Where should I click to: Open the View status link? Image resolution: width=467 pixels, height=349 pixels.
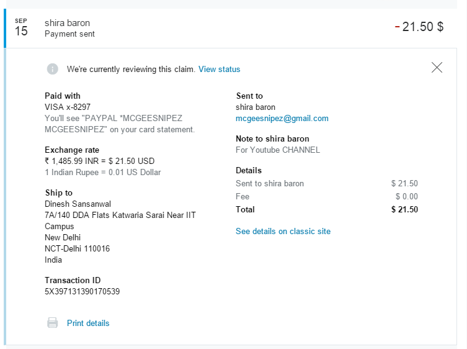219,69
